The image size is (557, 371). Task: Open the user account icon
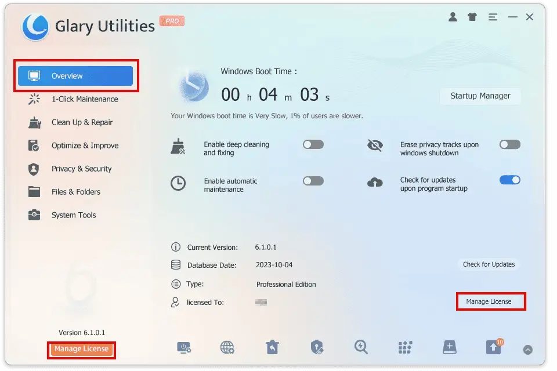pyautogui.click(x=453, y=17)
